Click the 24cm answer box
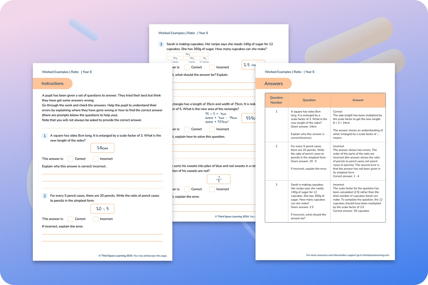The image size is (428, 285). (102, 147)
